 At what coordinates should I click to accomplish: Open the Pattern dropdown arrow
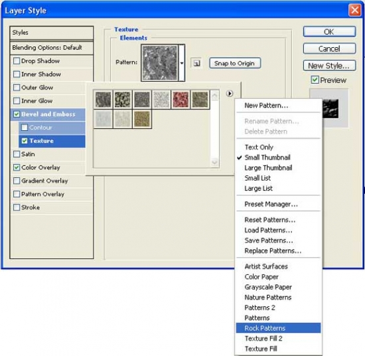tap(182, 62)
